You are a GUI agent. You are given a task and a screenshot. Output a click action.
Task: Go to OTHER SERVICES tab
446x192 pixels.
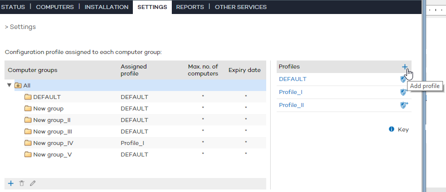point(241,7)
